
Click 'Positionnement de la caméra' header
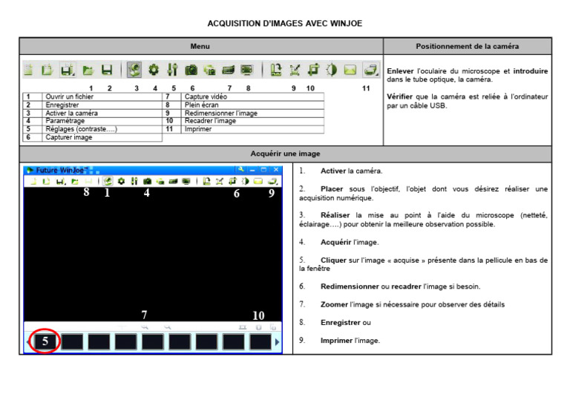(x=467, y=46)
